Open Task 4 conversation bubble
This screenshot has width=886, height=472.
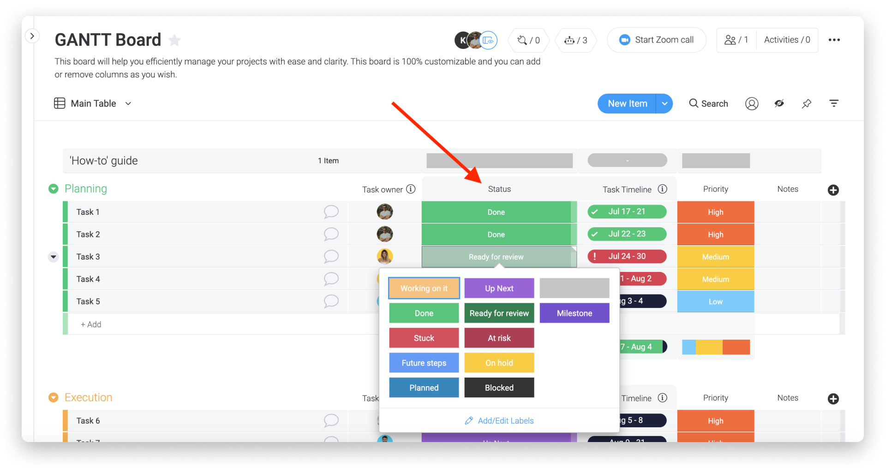tap(331, 279)
